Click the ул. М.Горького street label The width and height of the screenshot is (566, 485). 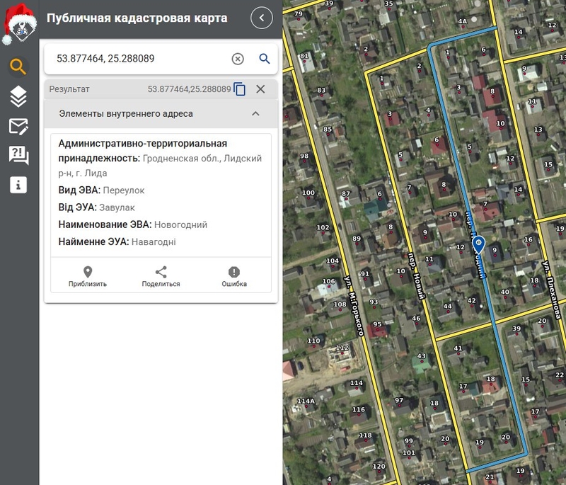[352, 305]
